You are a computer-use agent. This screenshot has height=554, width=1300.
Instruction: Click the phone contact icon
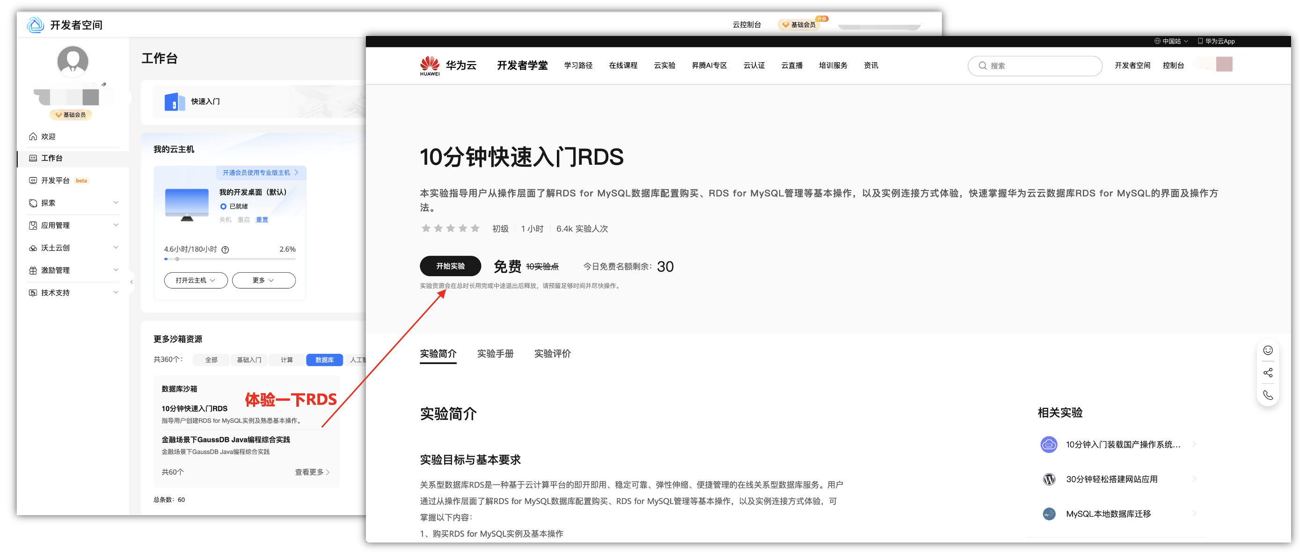(1268, 395)
